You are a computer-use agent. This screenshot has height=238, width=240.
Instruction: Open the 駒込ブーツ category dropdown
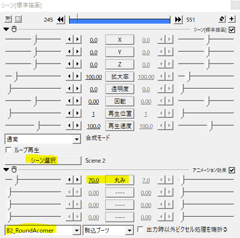tap(108, 230)
